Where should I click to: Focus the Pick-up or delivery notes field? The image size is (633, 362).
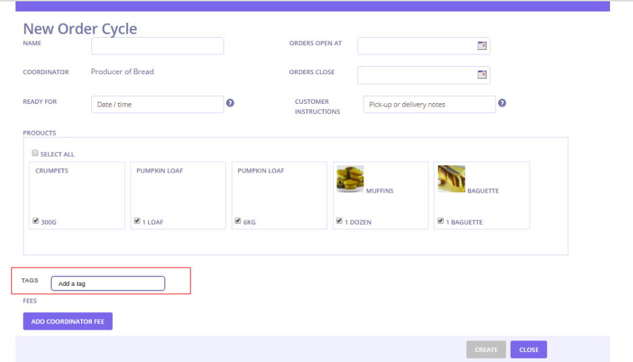(429, 104)
